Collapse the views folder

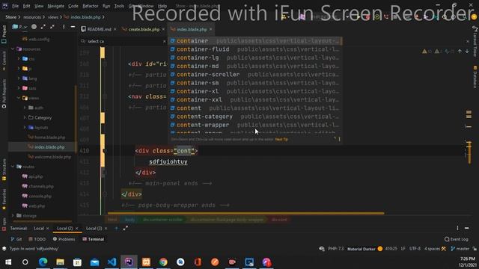(19, 98)
